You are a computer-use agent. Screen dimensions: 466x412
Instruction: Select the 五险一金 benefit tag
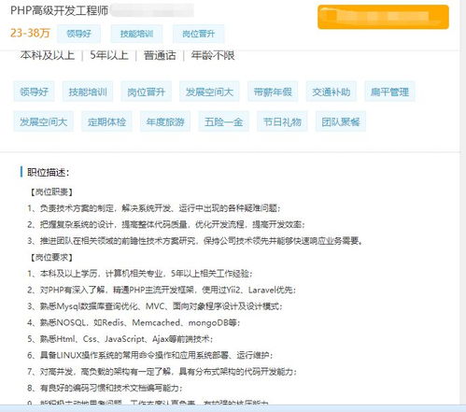224,121
